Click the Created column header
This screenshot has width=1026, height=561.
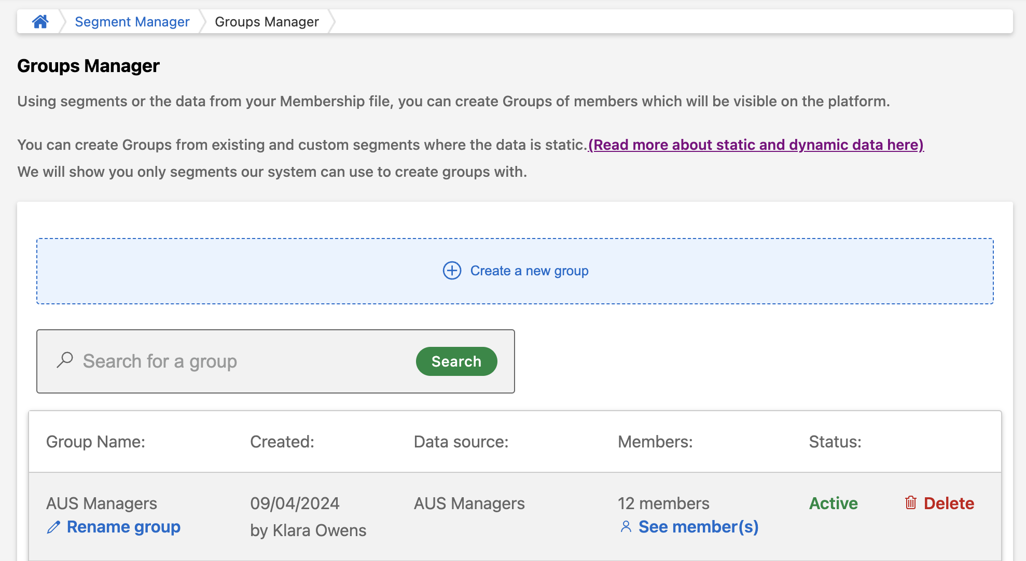point(282,442)
